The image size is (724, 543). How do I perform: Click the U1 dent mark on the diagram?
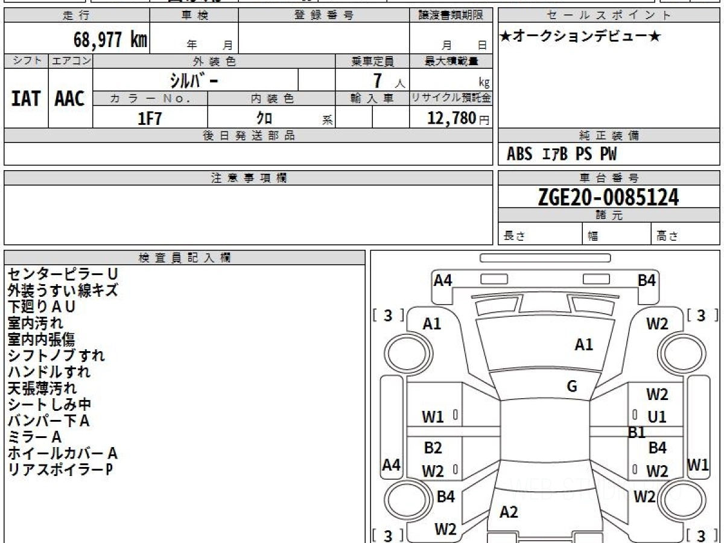pos(656,417)
